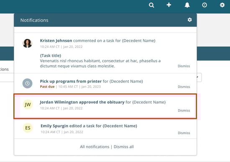Open the dropdown arrow behind the panel
This screenshot has width=230, height=162.
[198, 77]
